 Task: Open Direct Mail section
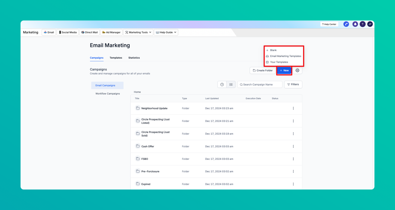tap(89, 33)
